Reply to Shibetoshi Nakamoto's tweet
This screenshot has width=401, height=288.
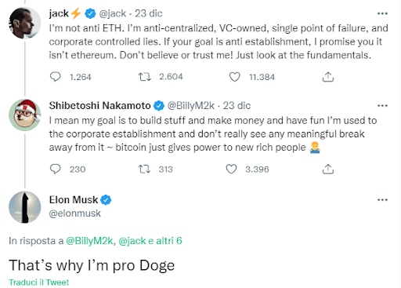coord(56,169)
